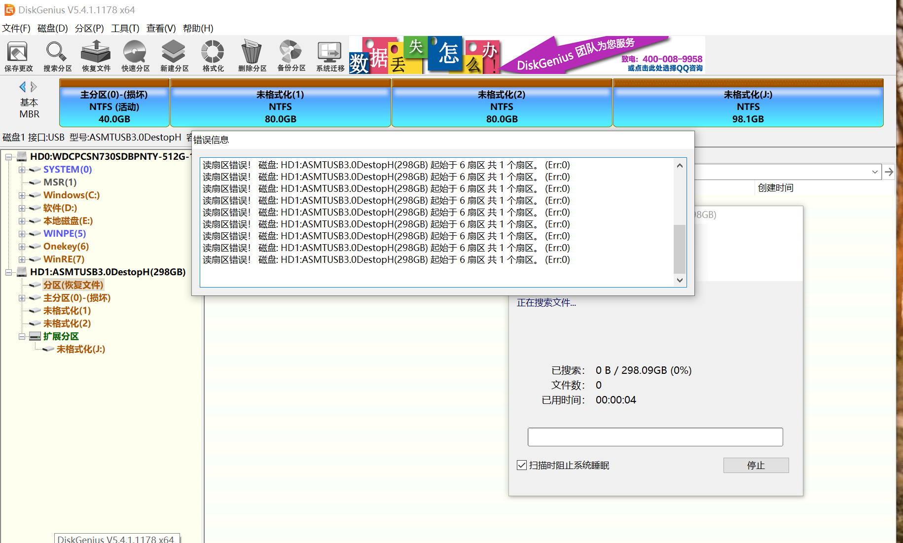Select the 未格式化(1) 80.0GB partition block
Screen dimensions: 903x543
tap(281, 103)
